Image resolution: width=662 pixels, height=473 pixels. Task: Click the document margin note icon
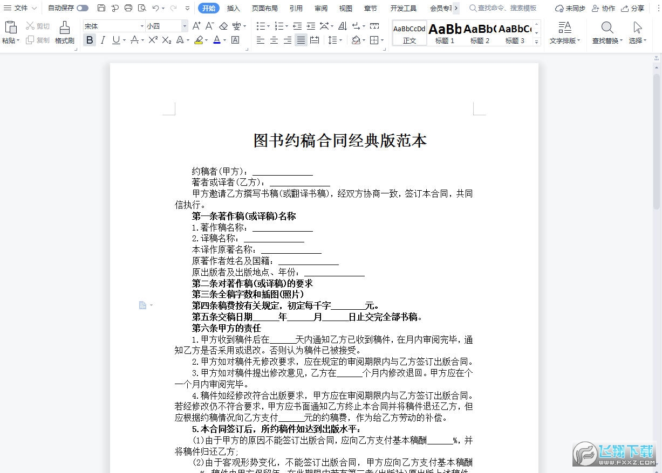[142, 305]
